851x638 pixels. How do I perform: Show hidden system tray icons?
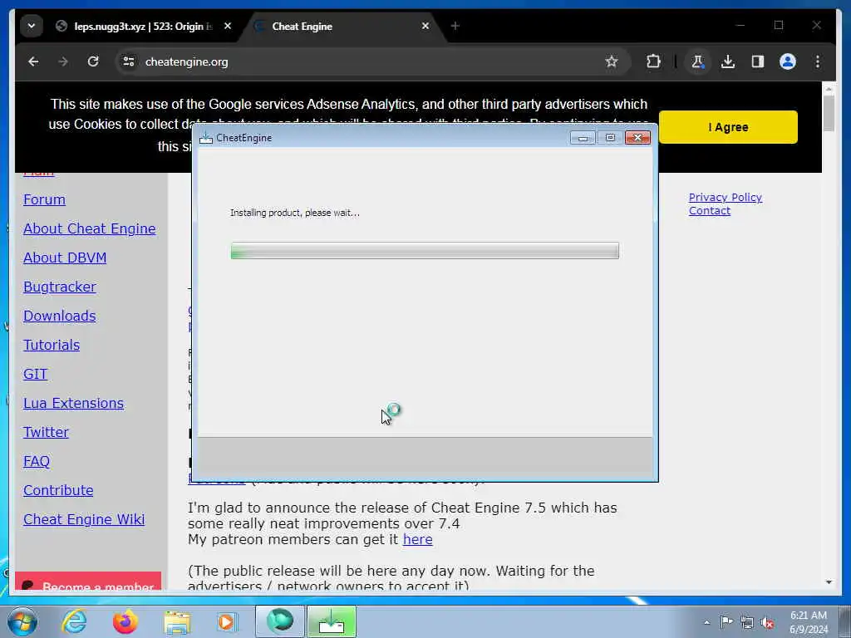pos(706,622)
